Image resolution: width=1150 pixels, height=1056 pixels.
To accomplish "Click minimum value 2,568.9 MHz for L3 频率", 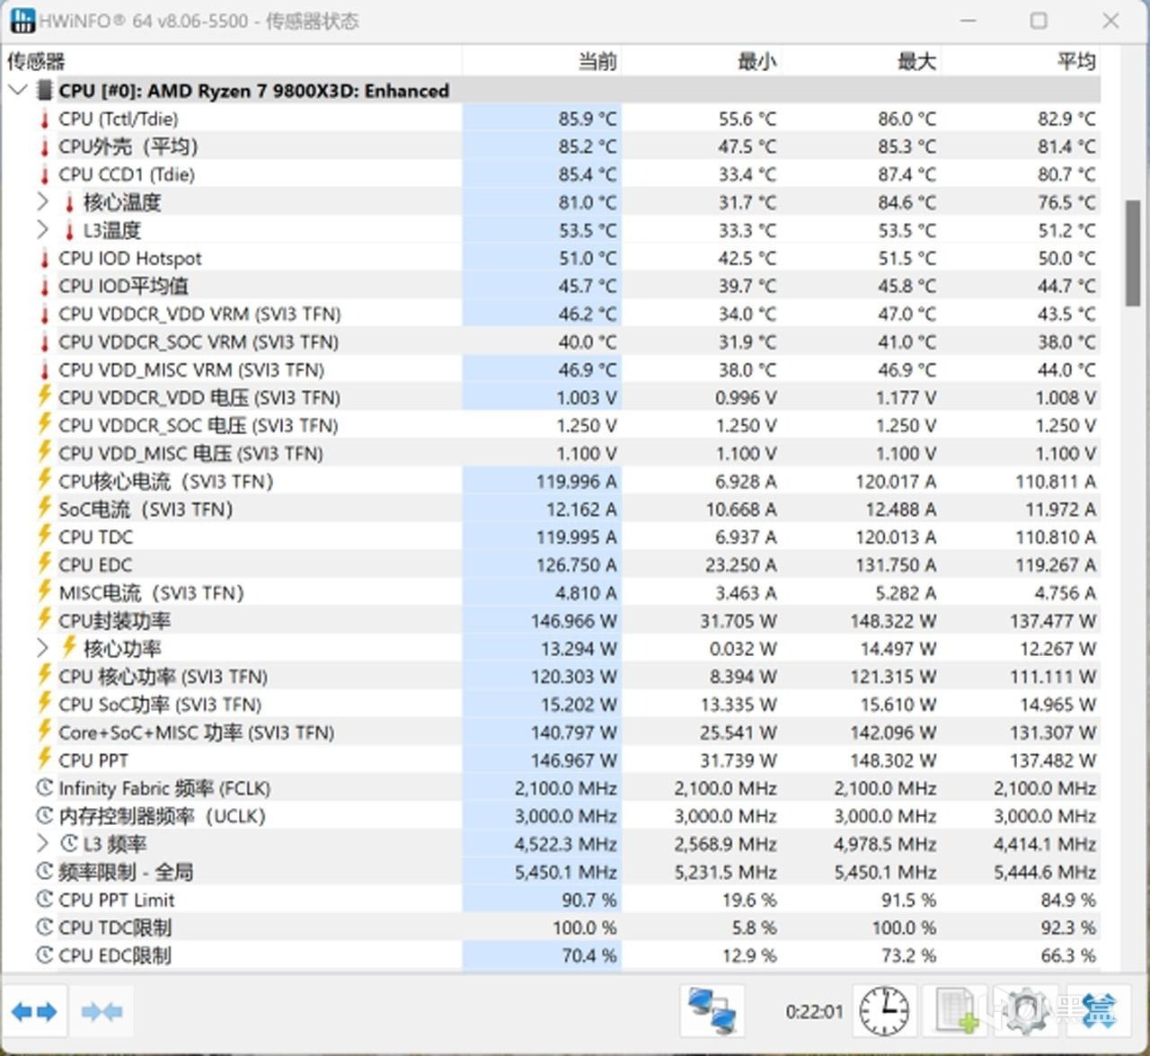I will (x=725, y=844).
